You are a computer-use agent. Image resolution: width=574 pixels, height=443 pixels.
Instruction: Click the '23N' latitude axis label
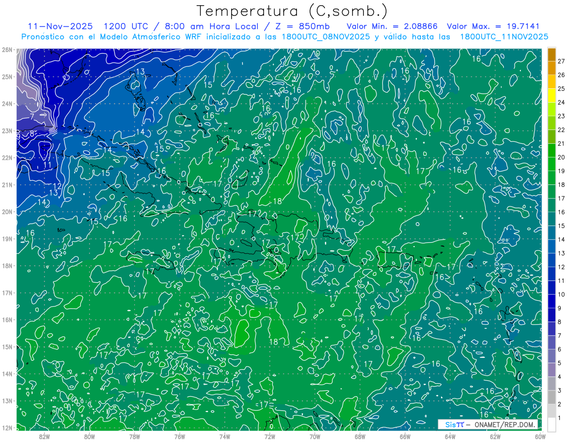coord(7,130)
